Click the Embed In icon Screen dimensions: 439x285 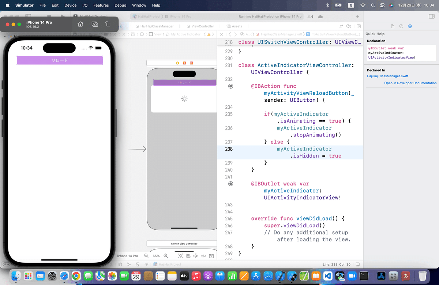coord(211,256)
